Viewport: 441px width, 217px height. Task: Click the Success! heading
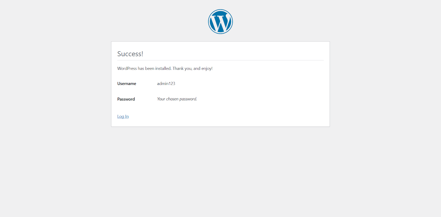pyautogui.click(x=130, y=54)
